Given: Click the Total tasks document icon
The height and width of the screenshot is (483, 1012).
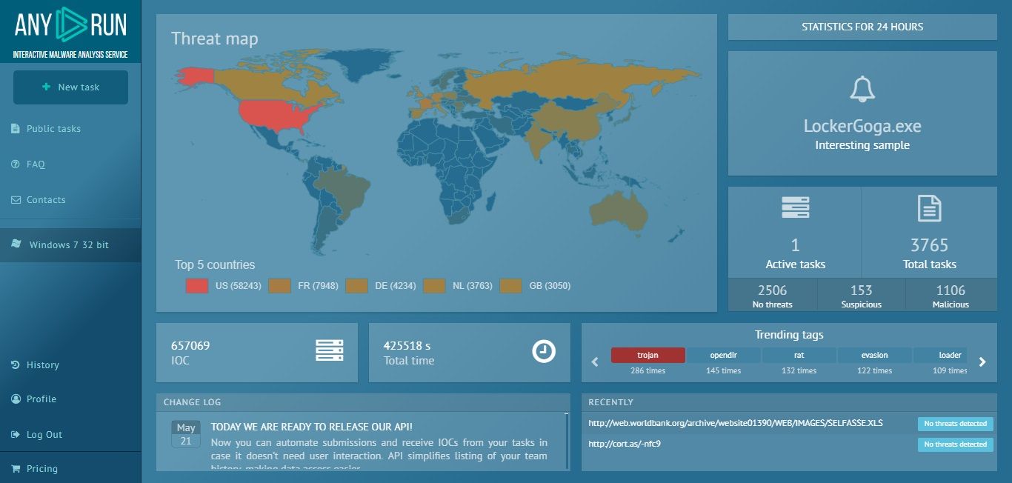Looking at the screenshot, I should 929,209.
